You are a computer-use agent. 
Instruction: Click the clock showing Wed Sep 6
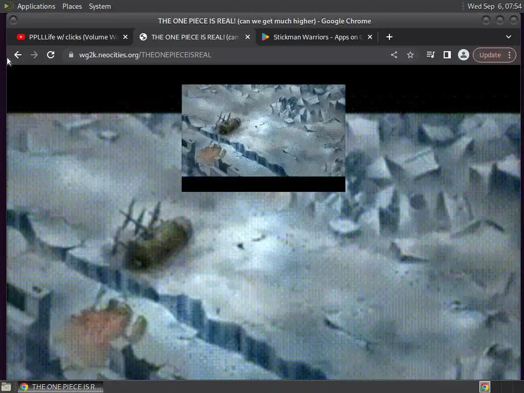(x=495, y=6)
